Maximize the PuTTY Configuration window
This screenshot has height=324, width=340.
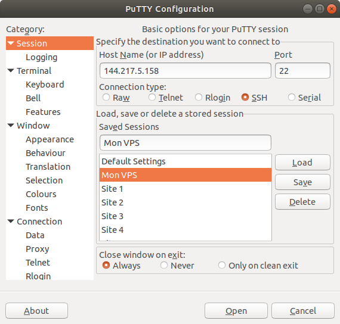tap(319, 9)
